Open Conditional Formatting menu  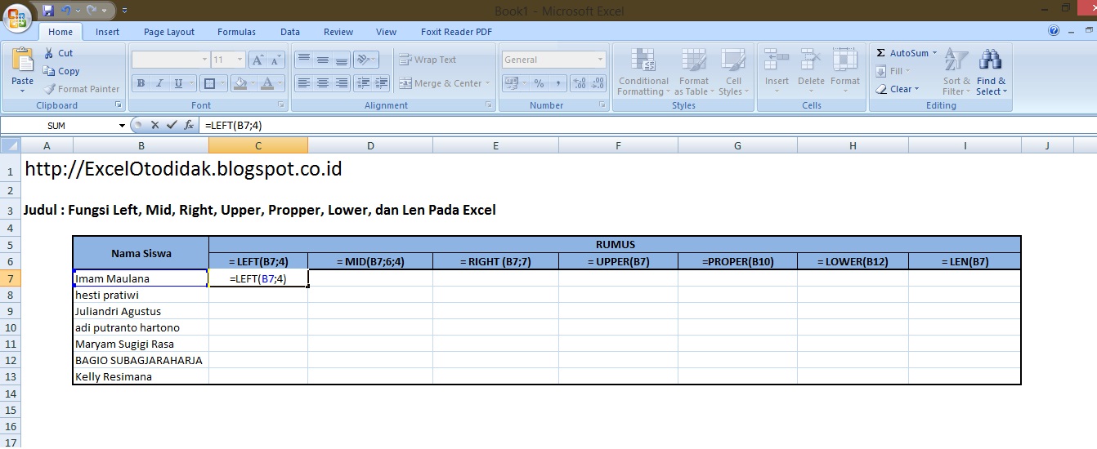pyautogui.click(x=643, y=72)
